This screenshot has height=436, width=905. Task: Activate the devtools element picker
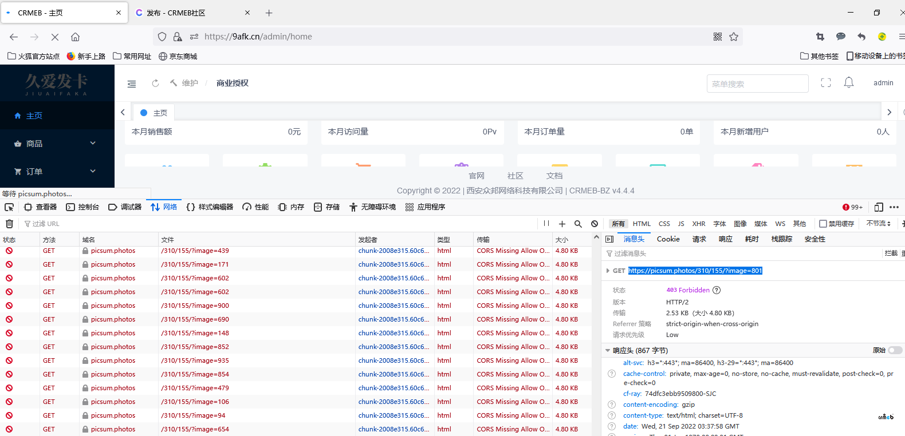coord(9,207)
